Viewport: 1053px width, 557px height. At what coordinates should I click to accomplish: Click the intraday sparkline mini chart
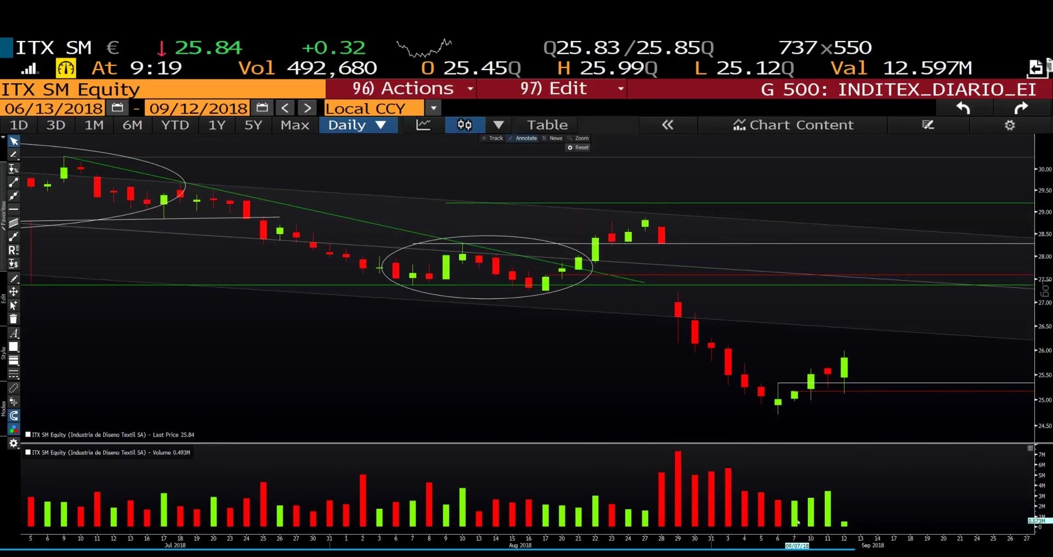(x=424, y=48)
